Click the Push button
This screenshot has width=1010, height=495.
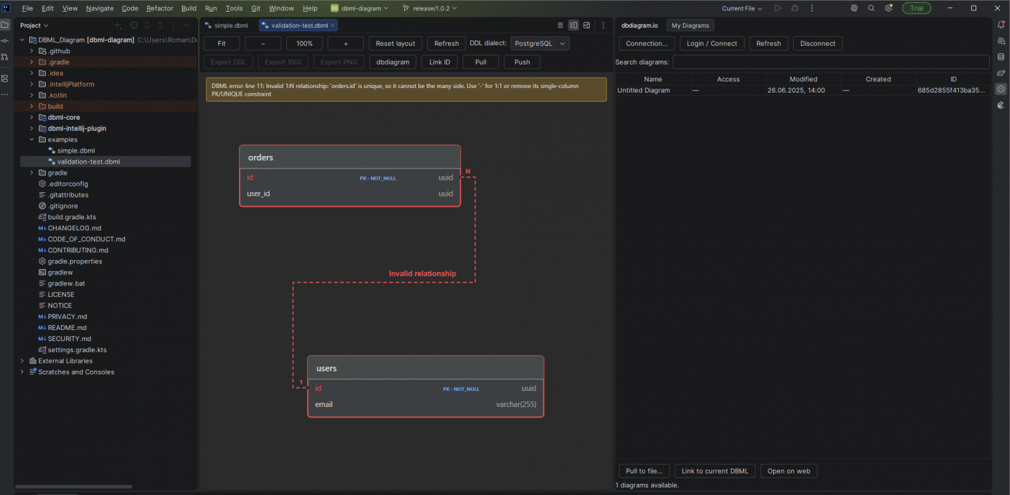522,62
